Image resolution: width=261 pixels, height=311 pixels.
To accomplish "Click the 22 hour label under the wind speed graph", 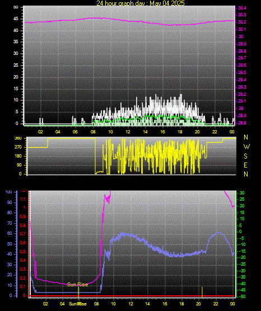I will pos(215,132).
